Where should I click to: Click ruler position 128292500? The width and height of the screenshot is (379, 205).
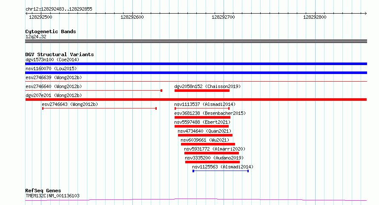coord(40,17)
